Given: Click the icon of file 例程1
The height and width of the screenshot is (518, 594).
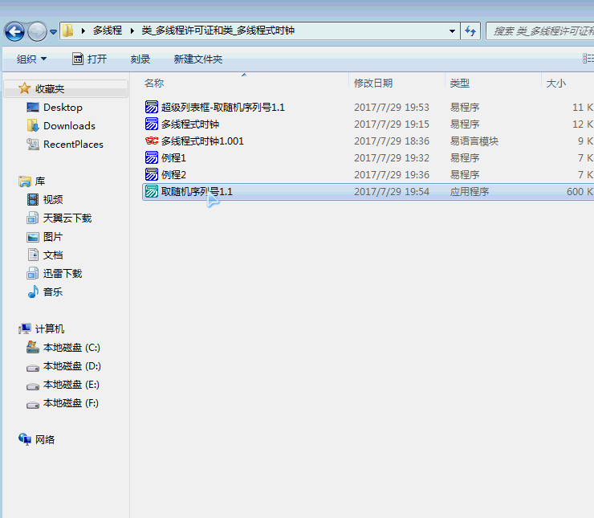Looking at the screenshot, I should point(152,157).
